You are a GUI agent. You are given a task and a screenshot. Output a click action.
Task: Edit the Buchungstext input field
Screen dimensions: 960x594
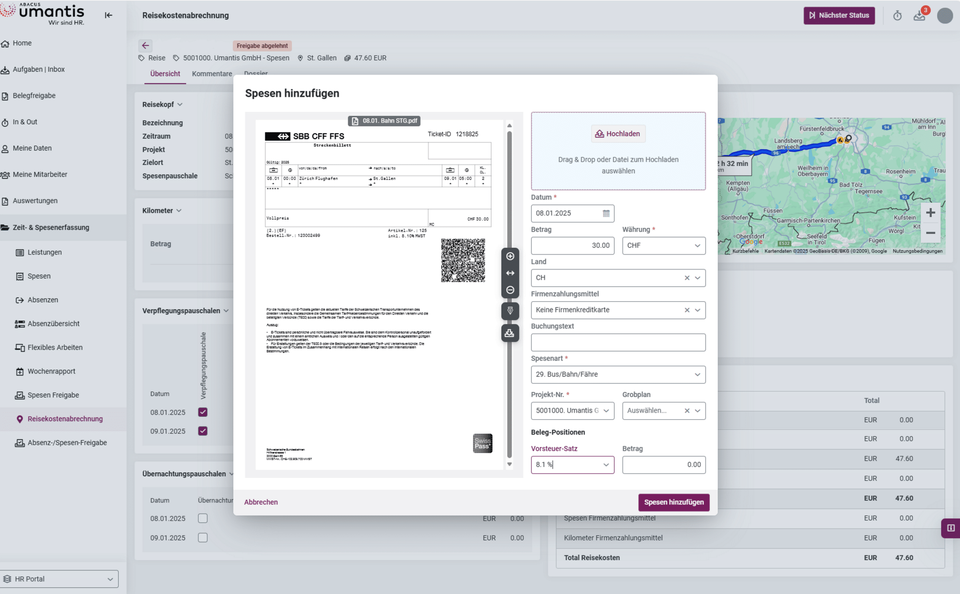click(x=618, y=342)
